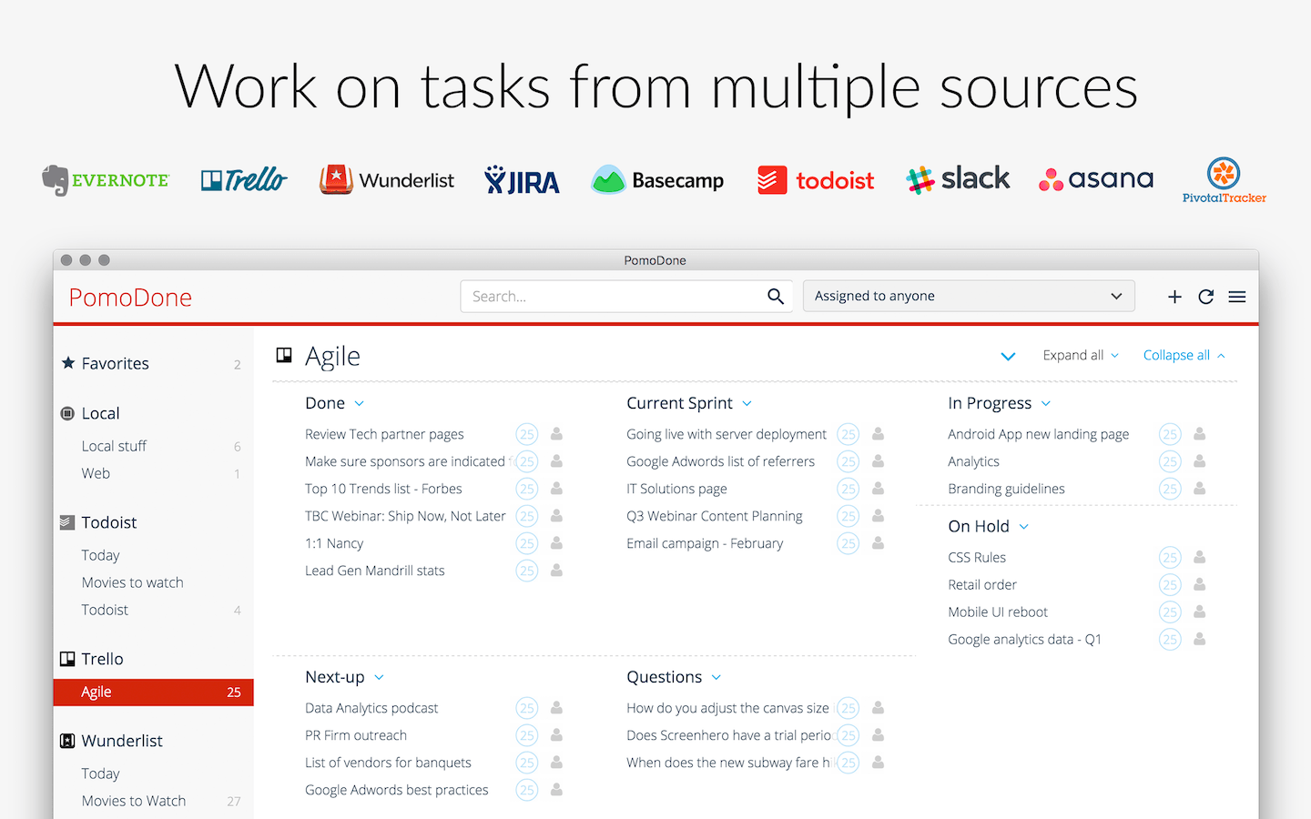
Task: Click the plus icon to add task
Action: [1174, 297]
